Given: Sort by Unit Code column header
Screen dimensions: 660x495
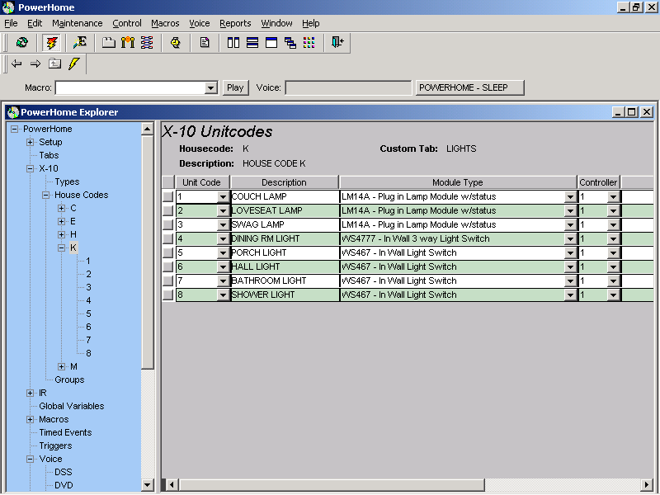Looking at the screenshot, I should pyautogui.click(x=202, y=182).
